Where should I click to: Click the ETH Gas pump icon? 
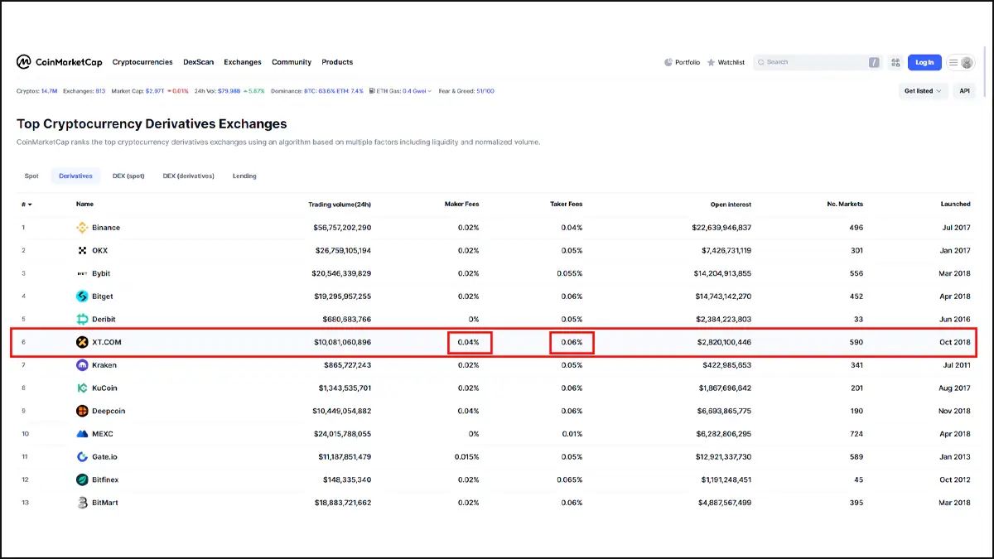[x=372, y=91]
